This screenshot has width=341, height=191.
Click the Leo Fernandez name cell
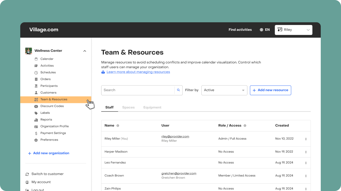point(115,163)
